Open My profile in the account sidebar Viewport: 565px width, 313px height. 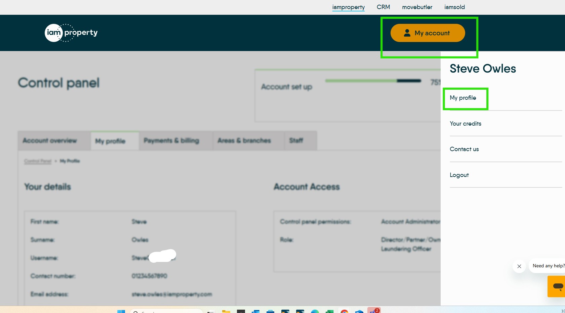[463, 98]
